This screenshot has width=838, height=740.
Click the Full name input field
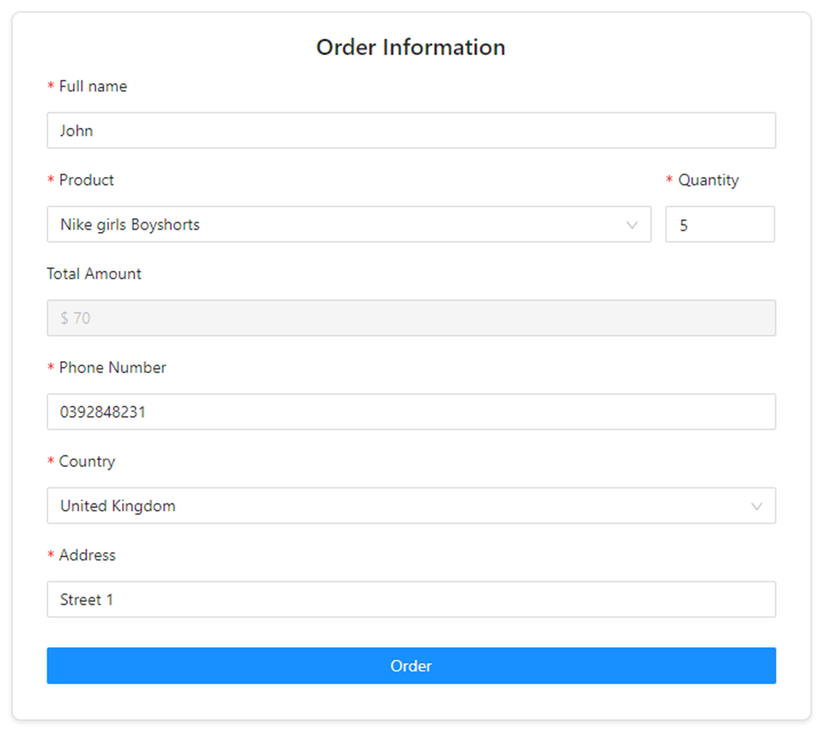point(411,130)
